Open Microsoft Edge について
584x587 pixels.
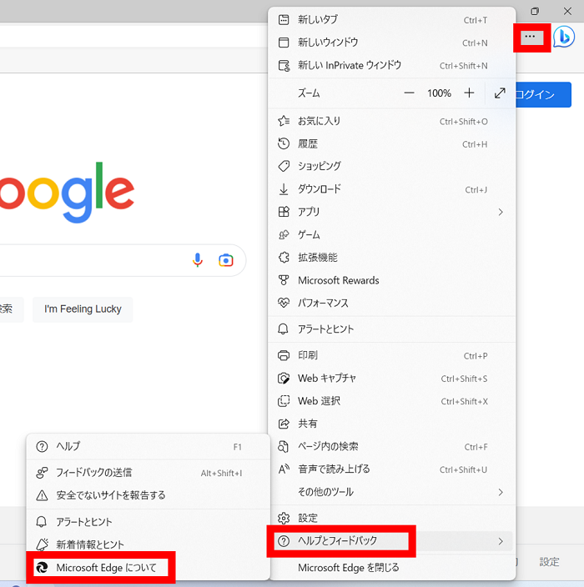[x=148, y=568]
